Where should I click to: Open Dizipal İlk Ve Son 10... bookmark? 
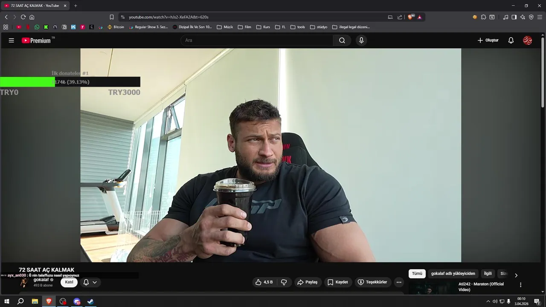[x=192, y=27]
